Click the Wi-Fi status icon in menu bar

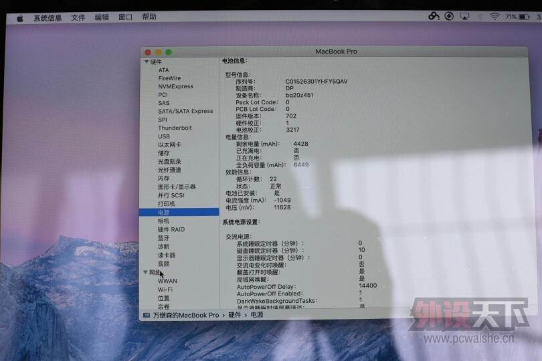[x=494, y=17]
